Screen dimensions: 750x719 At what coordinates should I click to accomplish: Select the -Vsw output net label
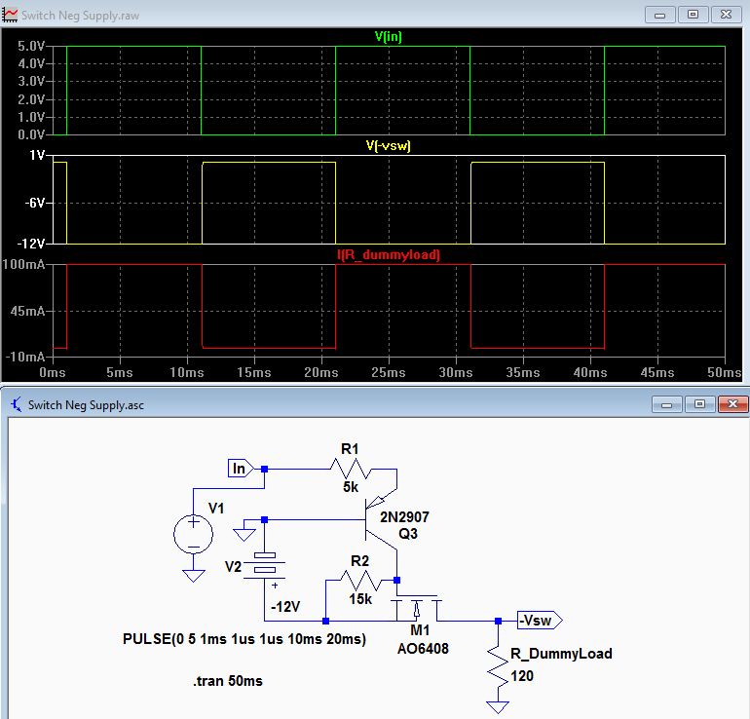coord(540,621)
